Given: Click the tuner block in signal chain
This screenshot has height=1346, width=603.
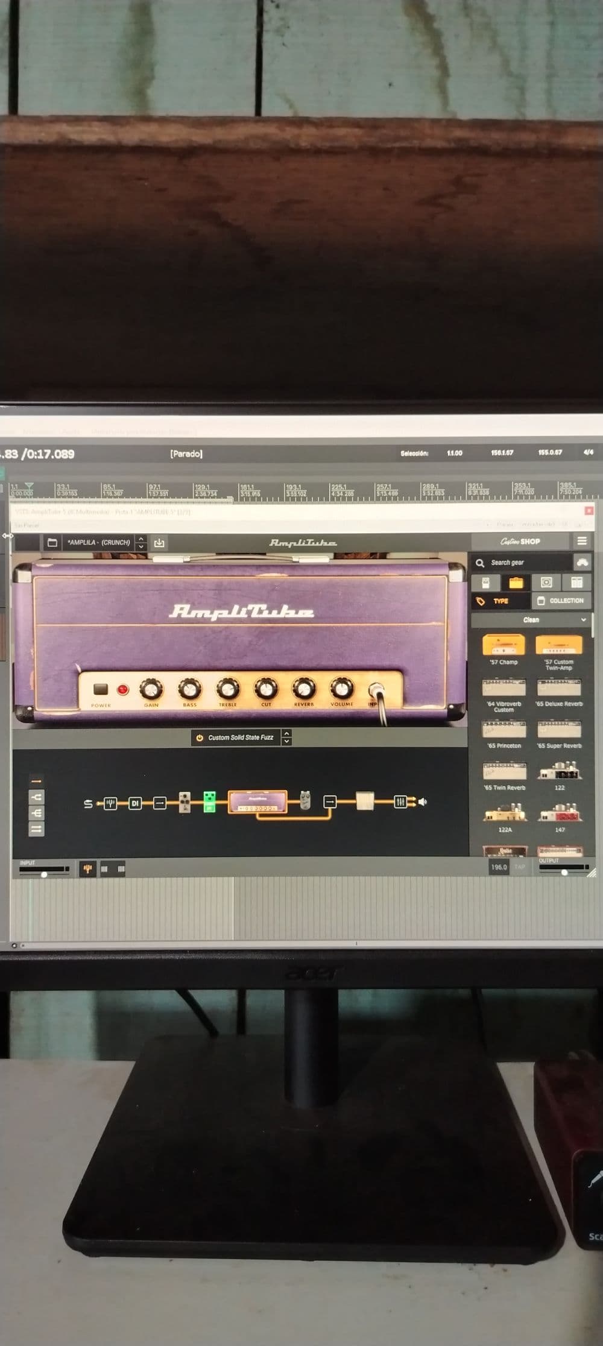Looking at the screenshot, I should 110,803.
